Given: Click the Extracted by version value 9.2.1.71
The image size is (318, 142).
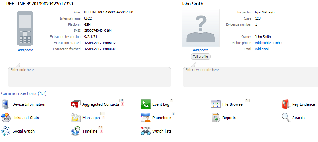Looking at the screenshot, I should [91, 37].
